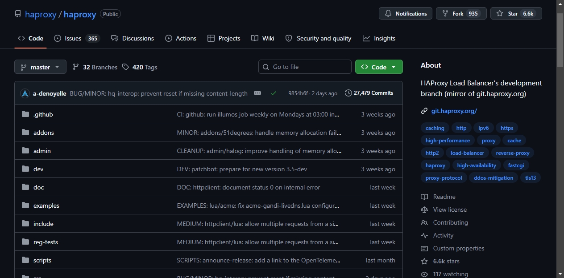564x278 pixels.
Task: Click the Go to file search field
Action: 305,67
